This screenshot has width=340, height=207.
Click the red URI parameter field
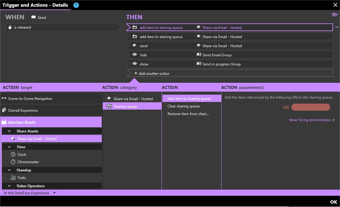click(310, 107)
